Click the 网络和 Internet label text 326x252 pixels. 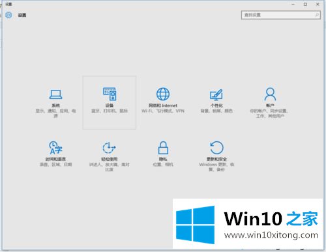tap(163, 105)
